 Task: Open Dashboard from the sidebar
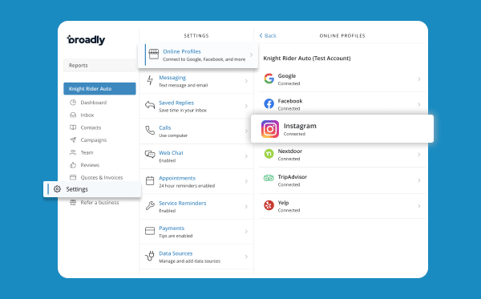(94, 103)
